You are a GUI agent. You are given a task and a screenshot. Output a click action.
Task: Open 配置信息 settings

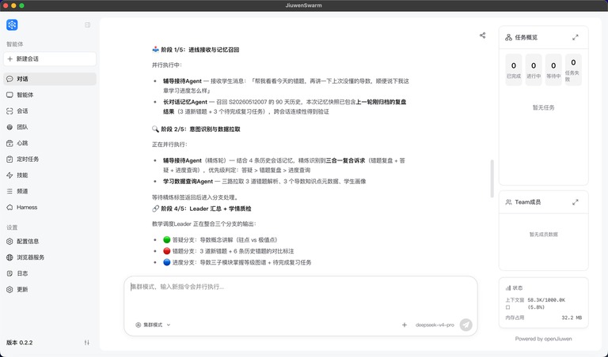(50, 242)
